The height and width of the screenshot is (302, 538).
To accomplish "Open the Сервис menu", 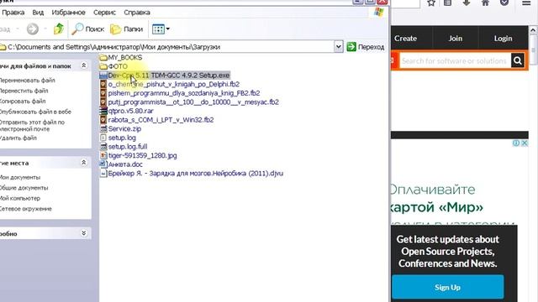I will 104,13.
